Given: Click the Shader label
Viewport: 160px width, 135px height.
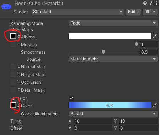Looking at the screenshot, I should point(21,12).
